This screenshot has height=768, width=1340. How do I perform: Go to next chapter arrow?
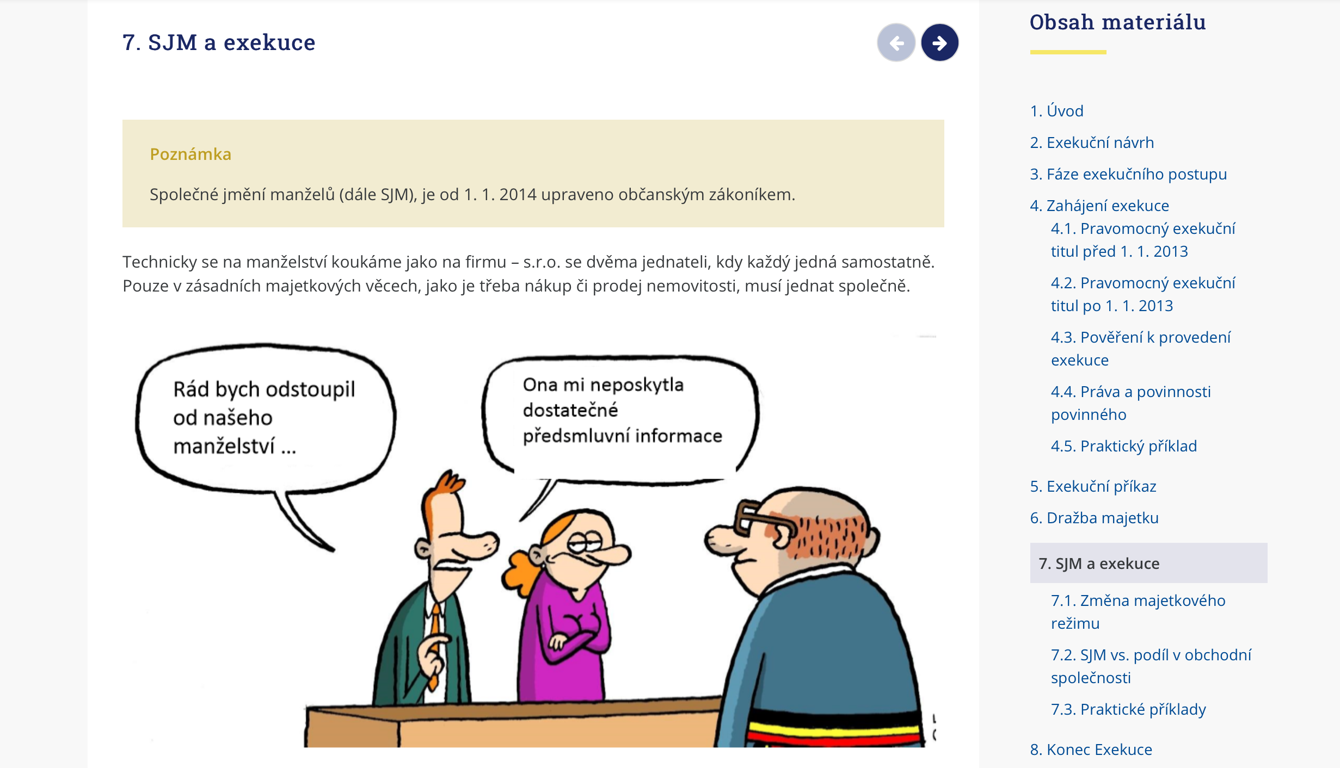click(939, 42)
